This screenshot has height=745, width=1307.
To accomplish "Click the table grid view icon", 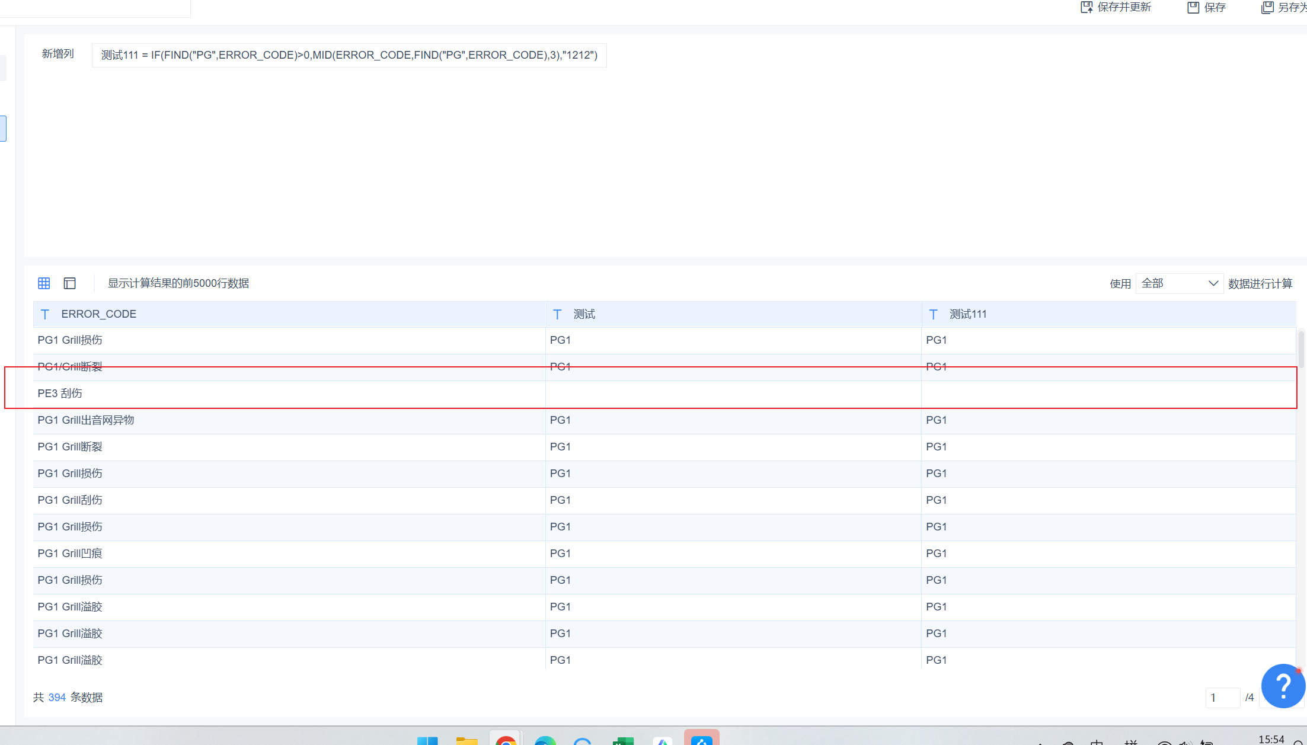I will pyautogui.click(x=44, y=283).
